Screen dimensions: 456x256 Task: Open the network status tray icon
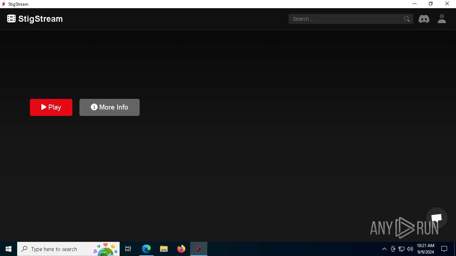click(x=401, y=249)
